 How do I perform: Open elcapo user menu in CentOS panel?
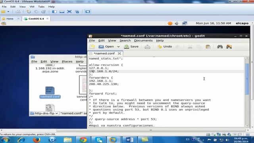[242, 23]
